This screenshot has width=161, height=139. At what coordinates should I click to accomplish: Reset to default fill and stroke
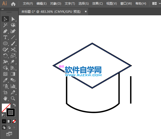point(3,115)
